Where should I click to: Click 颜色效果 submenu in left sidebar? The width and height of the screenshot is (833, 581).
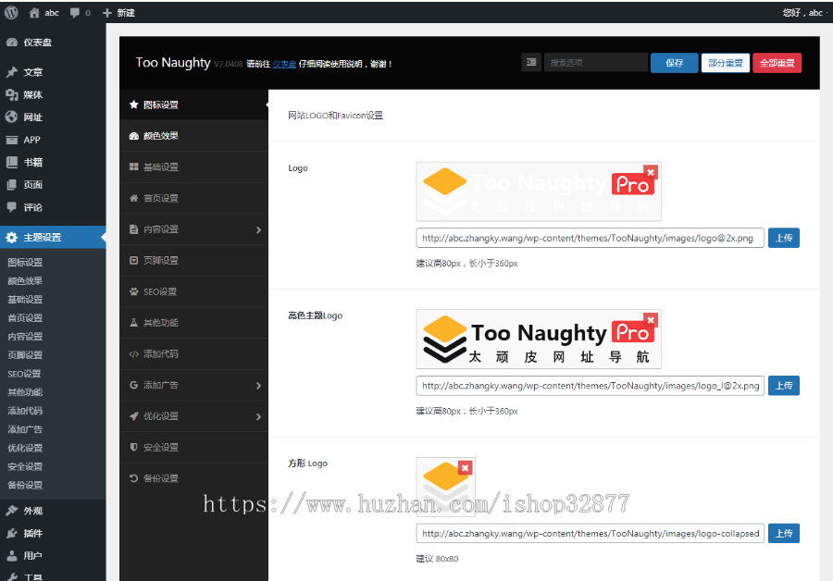(x=25, y=281)
